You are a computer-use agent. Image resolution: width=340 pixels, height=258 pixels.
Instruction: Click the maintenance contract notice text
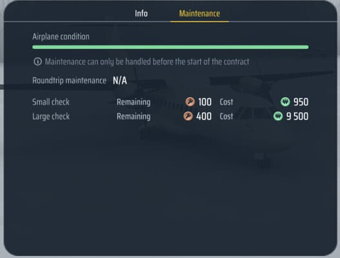click(x=147, y=62)
